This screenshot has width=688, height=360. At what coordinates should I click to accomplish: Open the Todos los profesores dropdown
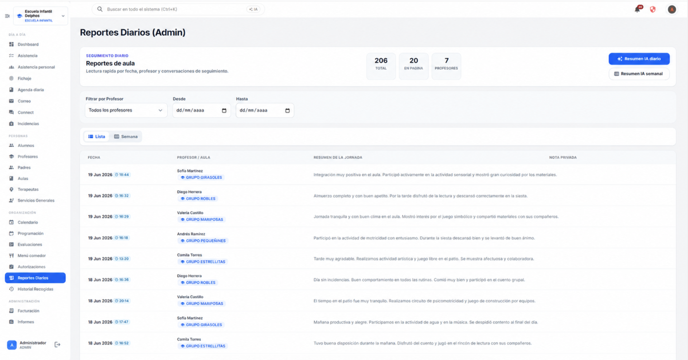tap(126, 110)
